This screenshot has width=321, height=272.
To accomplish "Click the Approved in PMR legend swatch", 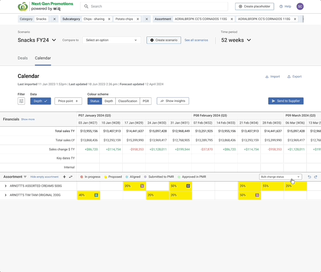I will tap(179, 177).
